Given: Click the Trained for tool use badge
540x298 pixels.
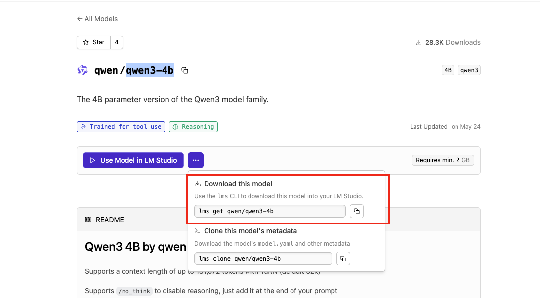Looking at the screenshot, I should 121,127.
